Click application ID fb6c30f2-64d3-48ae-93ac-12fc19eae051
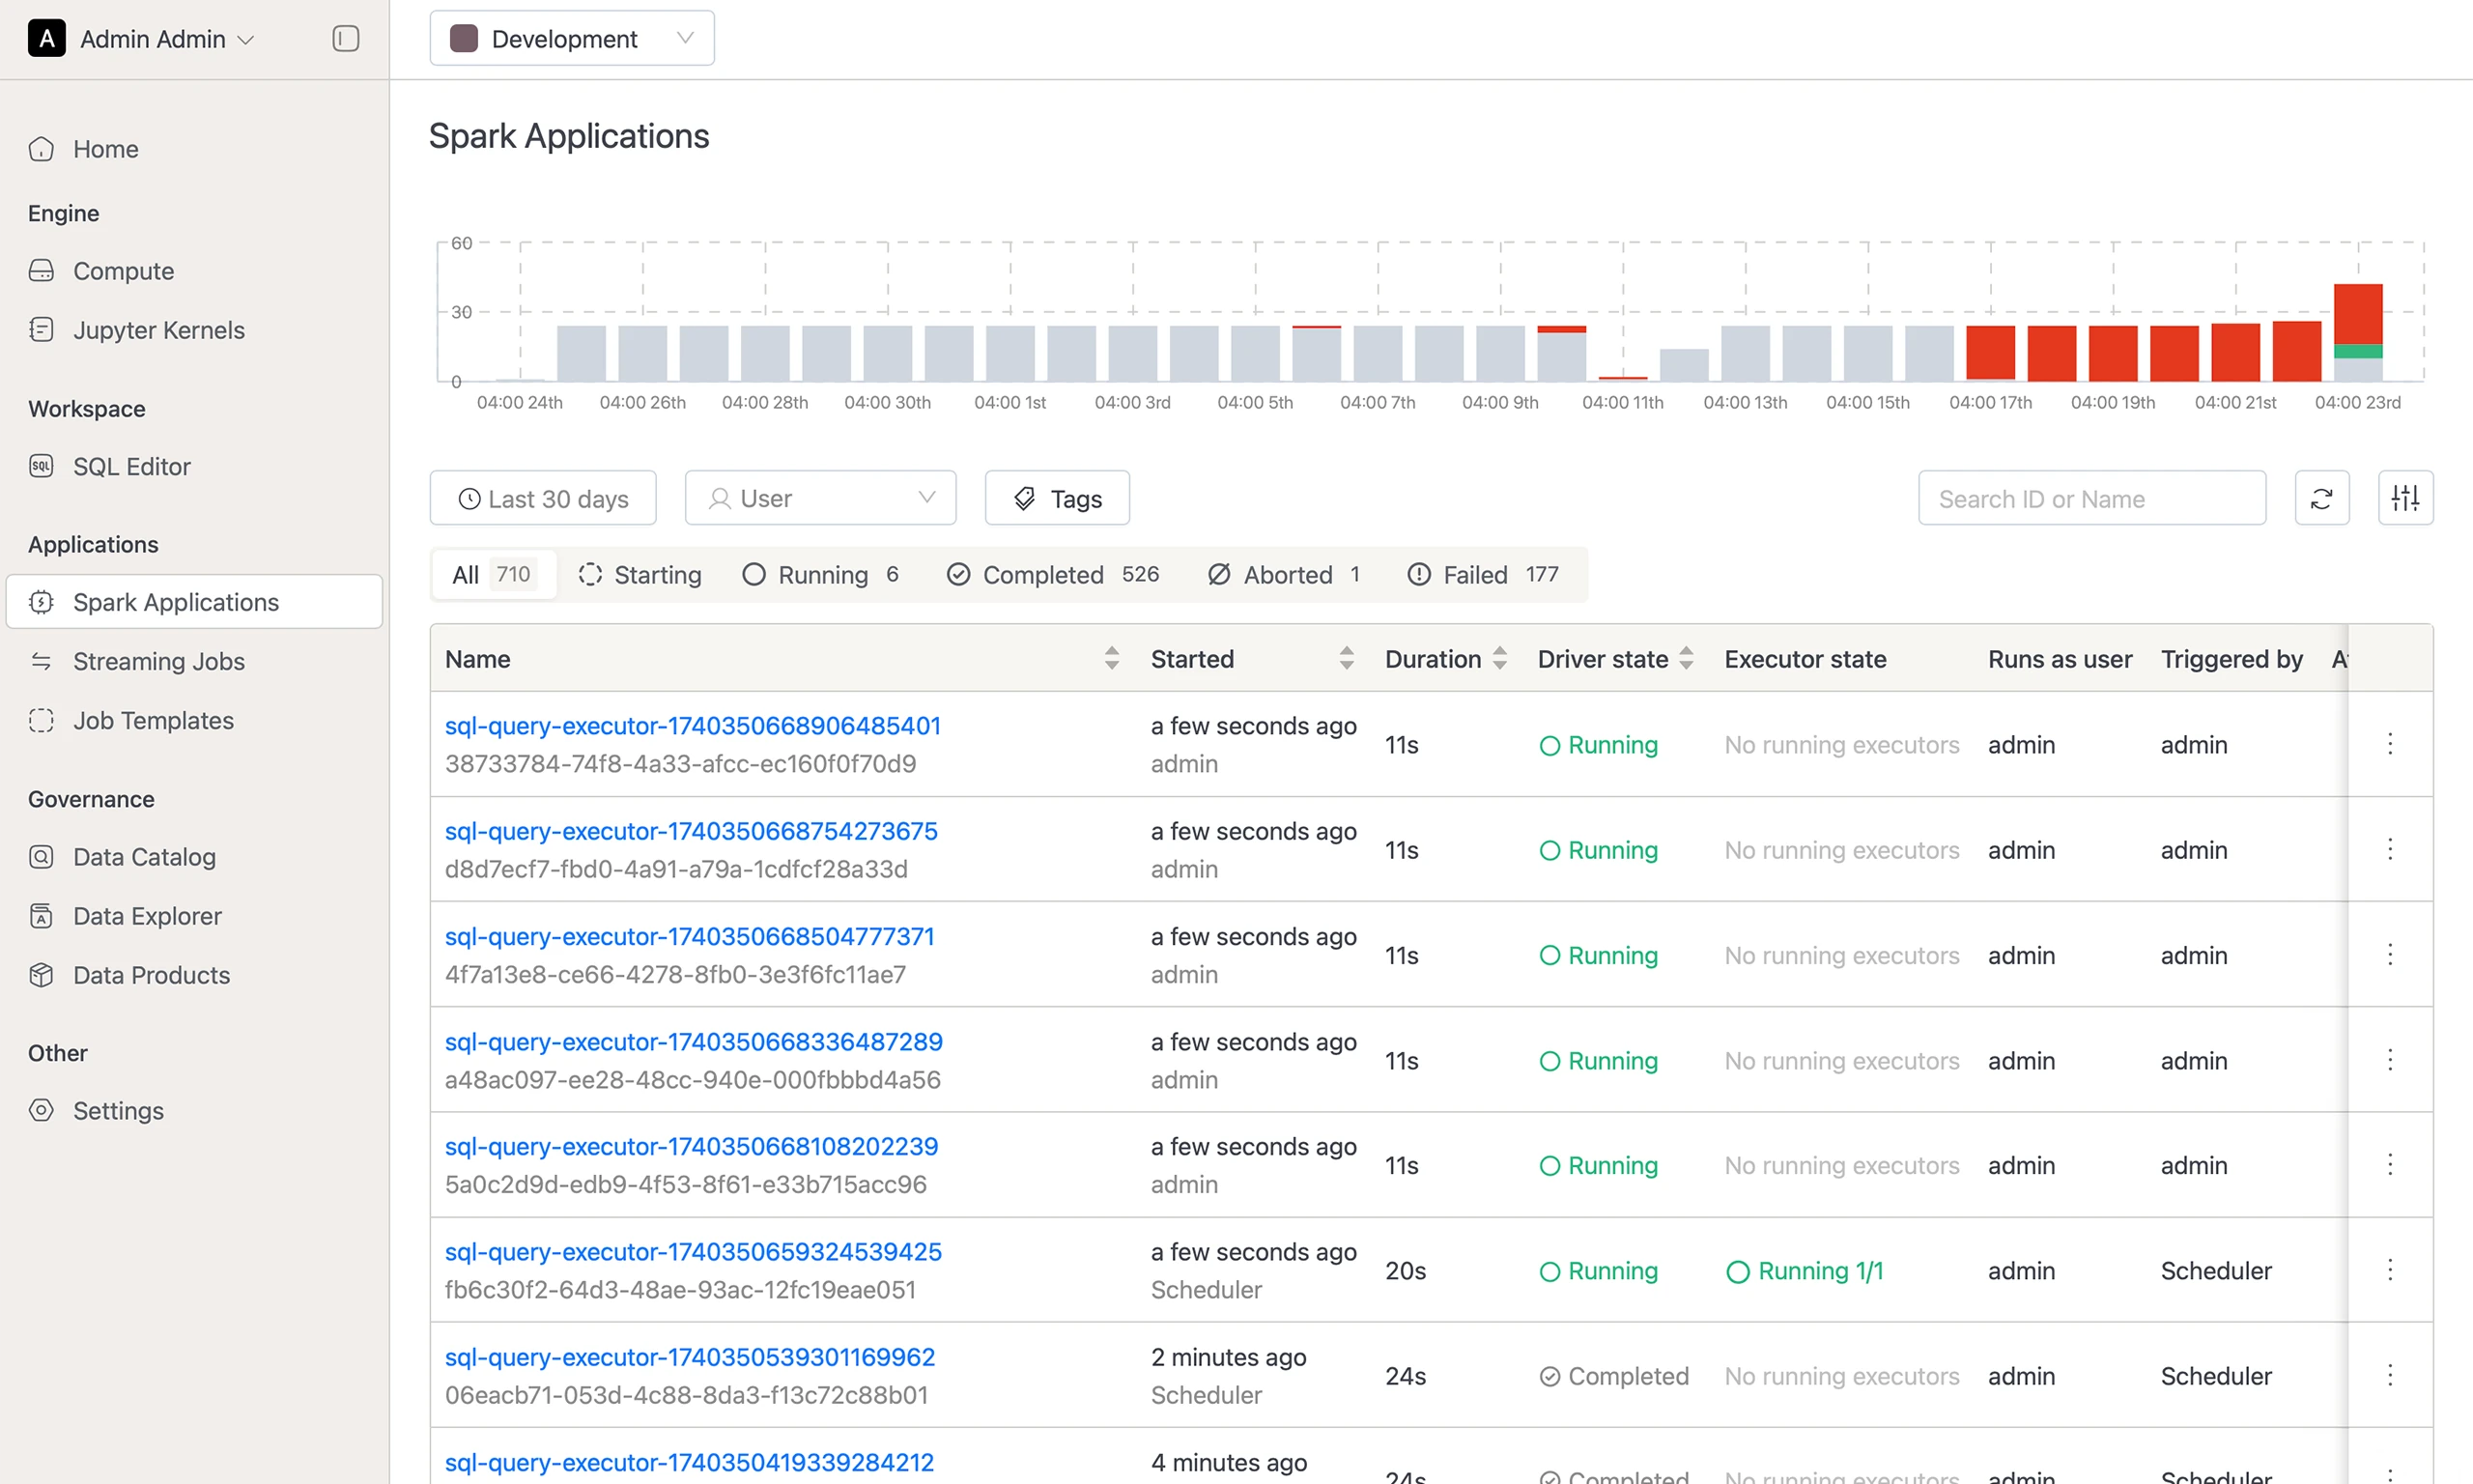Viewport: 2473px width, 1484px height. pyautogui.click(x=681, y=1289)
